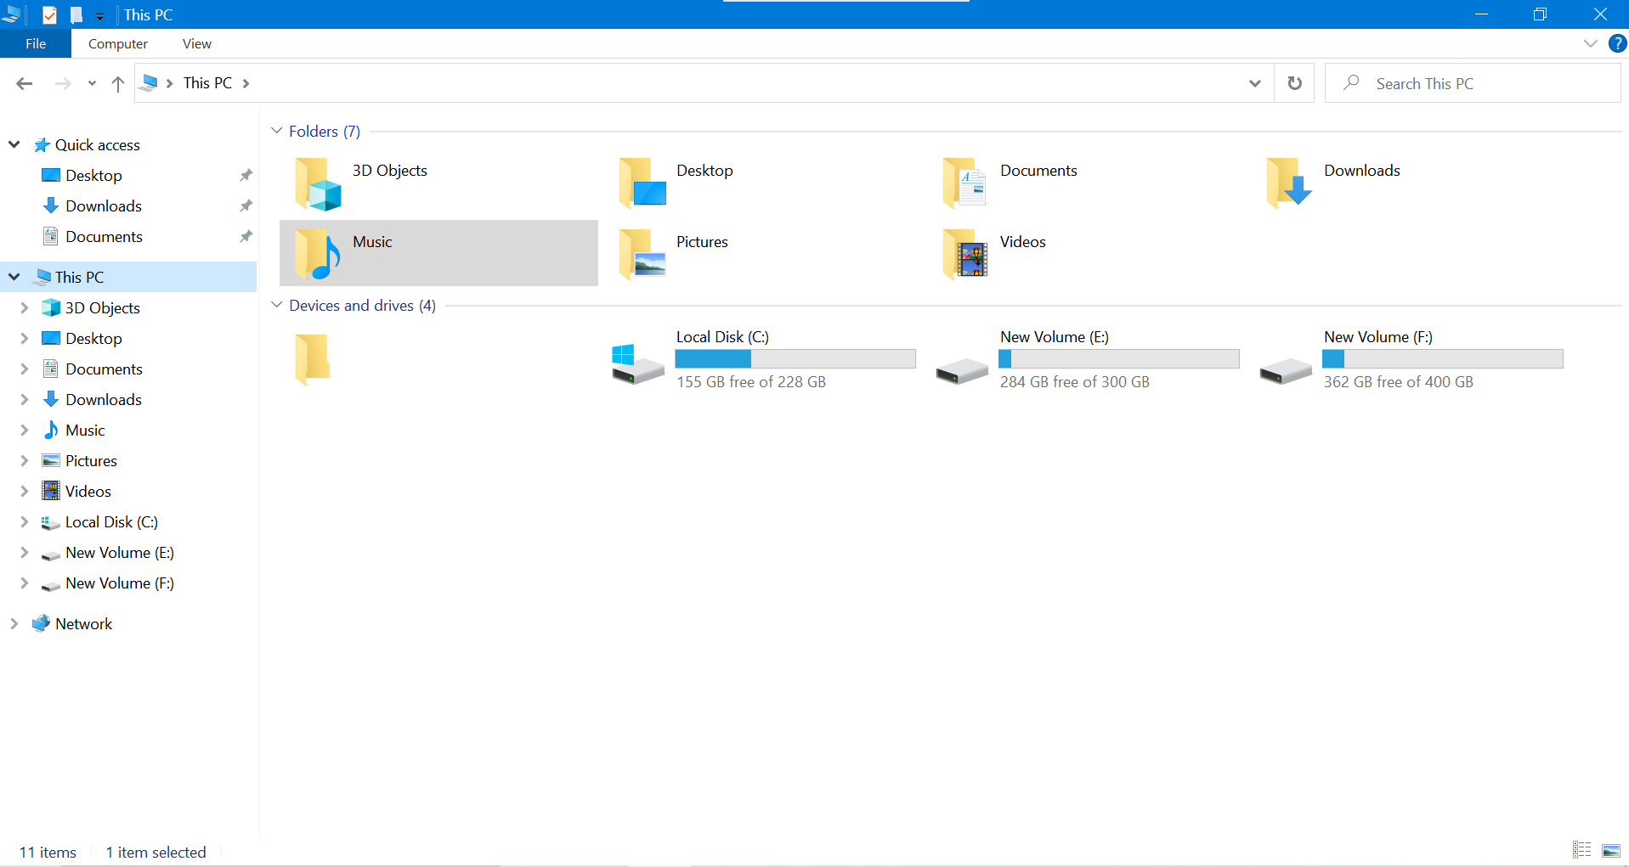Go up one level with Up arrow
Image resolution: width=1629 pixels, height=867 pixels.
(x=118, y=83)
